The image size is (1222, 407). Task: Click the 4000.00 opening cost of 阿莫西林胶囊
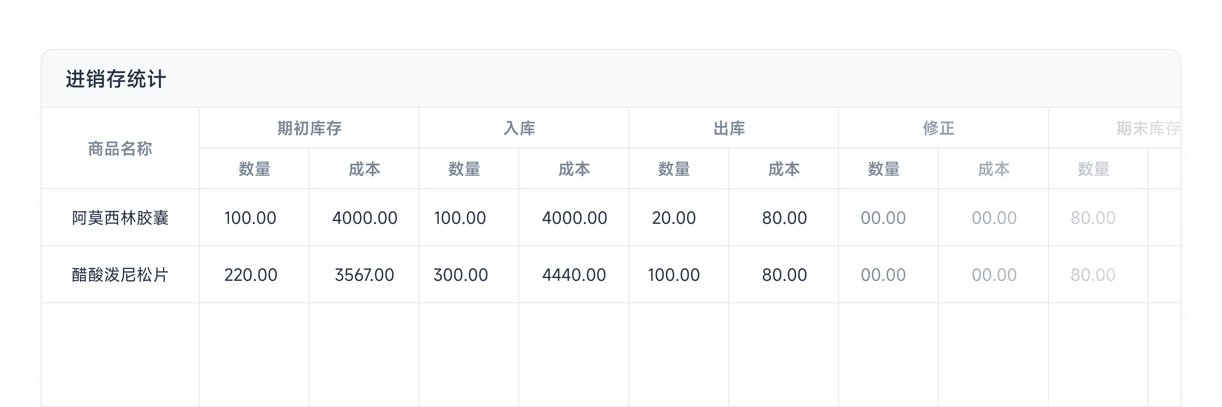click(x=363, y=217)
